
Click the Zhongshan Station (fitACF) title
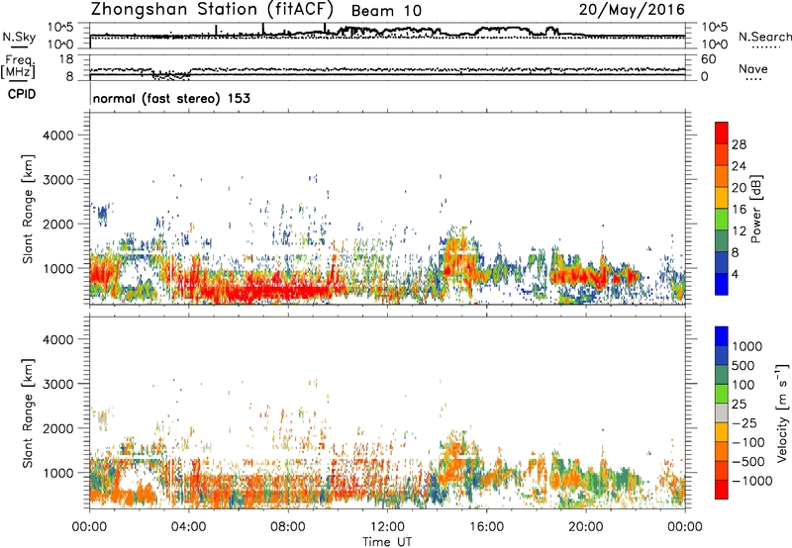pos(212,10)
